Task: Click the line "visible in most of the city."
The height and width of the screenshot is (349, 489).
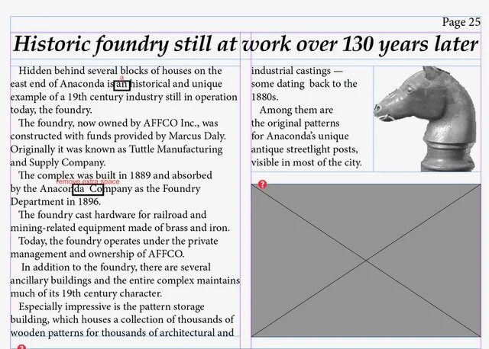Action: (x=306, y=162)
